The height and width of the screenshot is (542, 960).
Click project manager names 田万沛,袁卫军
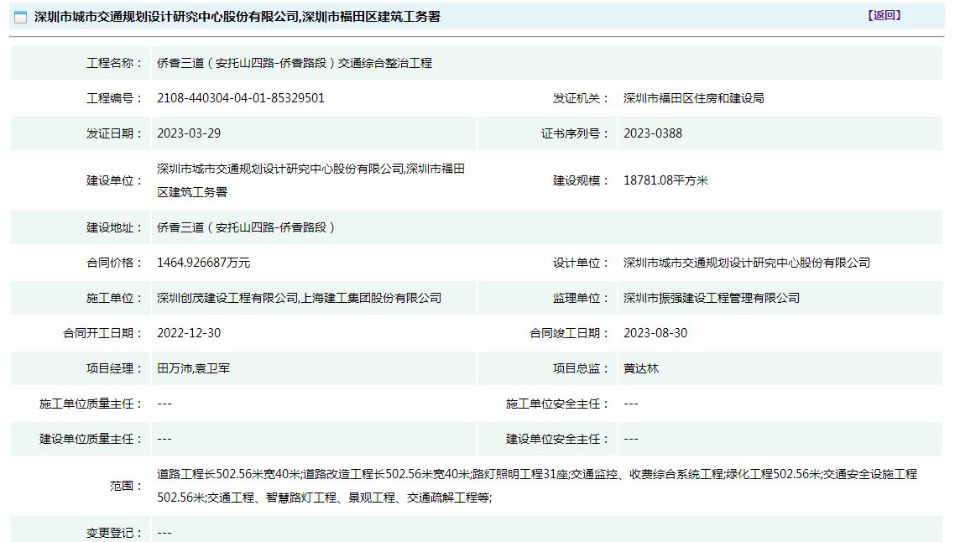(x=193, y=368)
